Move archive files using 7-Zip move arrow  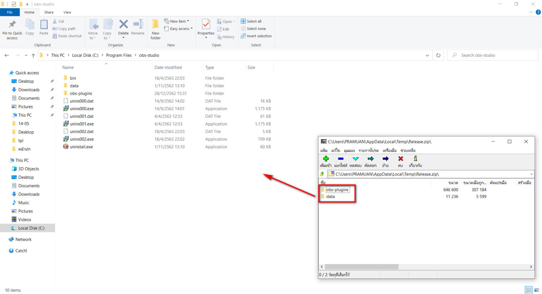point(385,160)
